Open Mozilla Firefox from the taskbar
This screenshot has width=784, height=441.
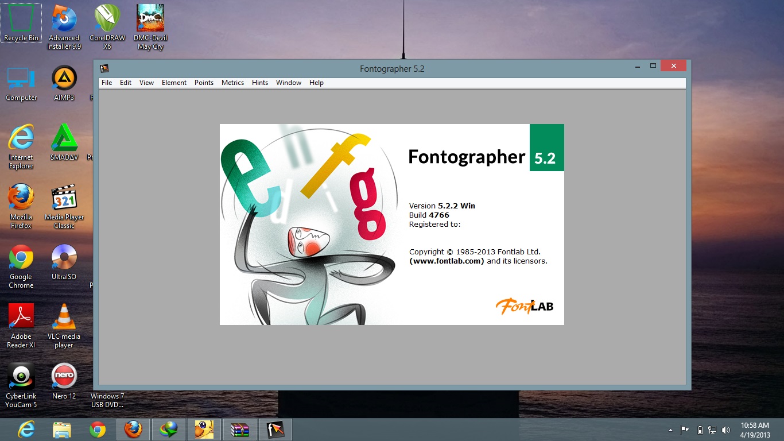pyautogui.click(x=133, y=429)
